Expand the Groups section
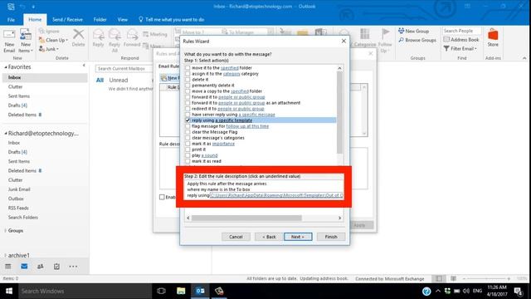The height and width of the screenshot is (299, 531). [6, 231]
